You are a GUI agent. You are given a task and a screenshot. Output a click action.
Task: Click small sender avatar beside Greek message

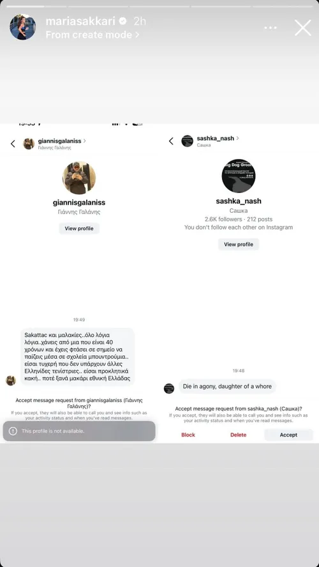pyautogui.click(x=11, y=380)
